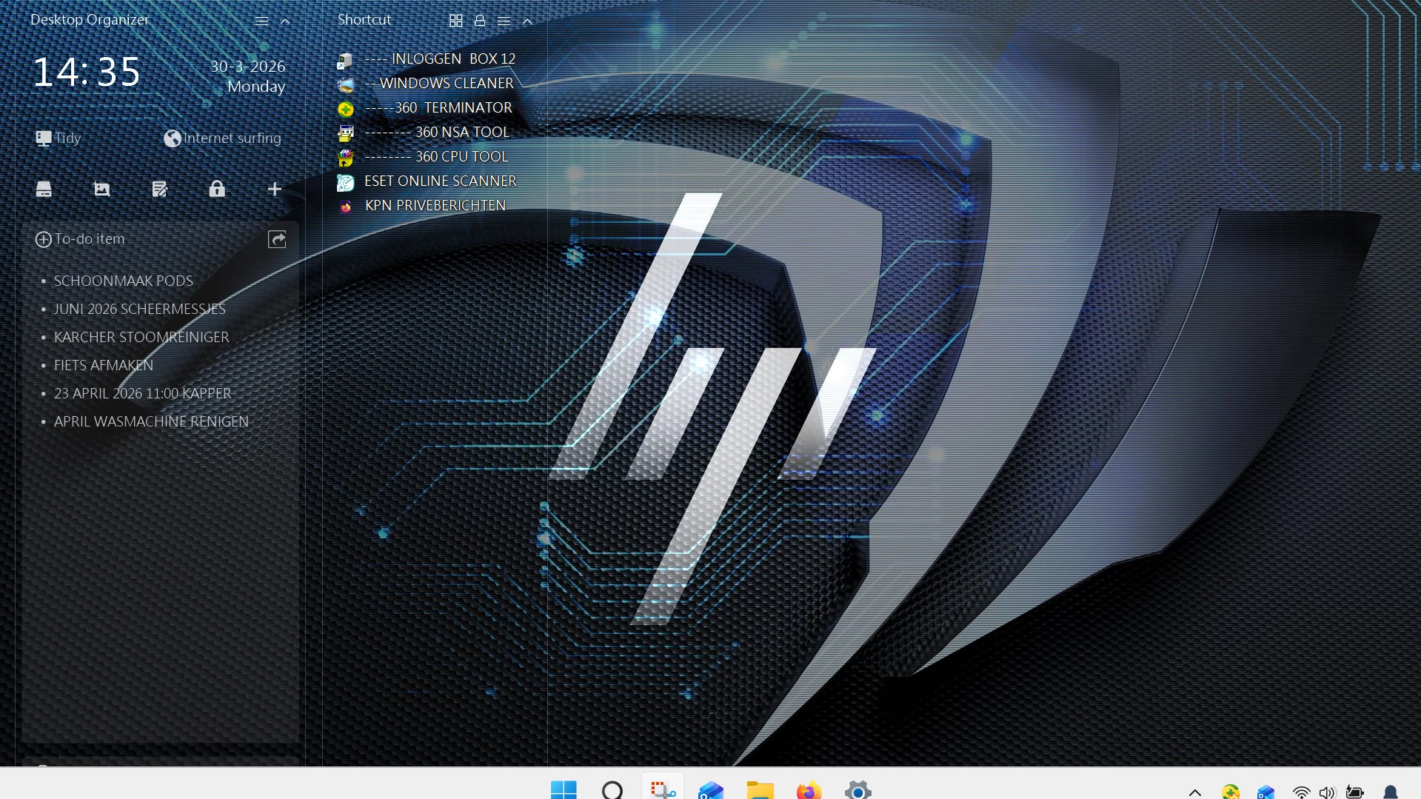Viewport: 1421px width, 799px height.
Task: Click the 360 icon in the system tray
Action: coord(1231,792)
